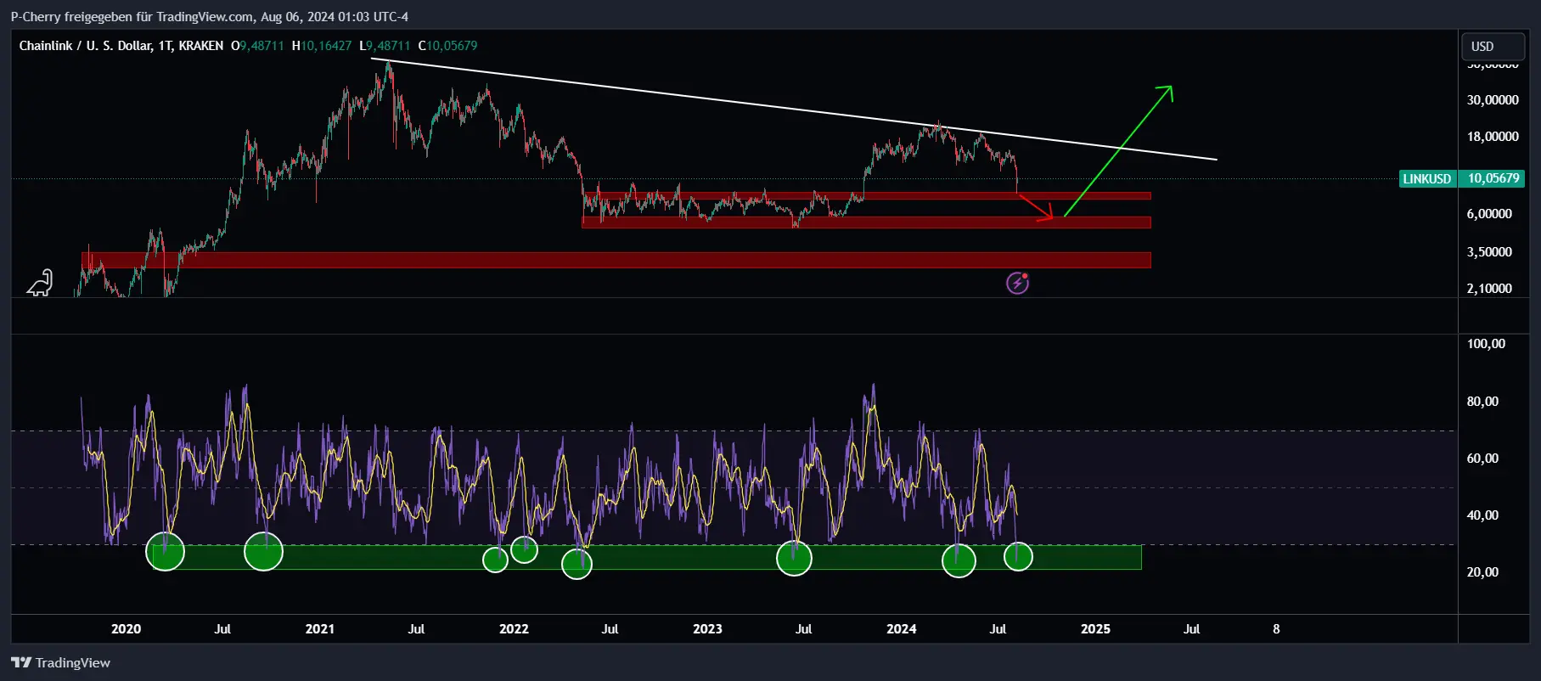Click the open value O9,48711 in header
The image size is (1541, 681).
click(257, 46)
